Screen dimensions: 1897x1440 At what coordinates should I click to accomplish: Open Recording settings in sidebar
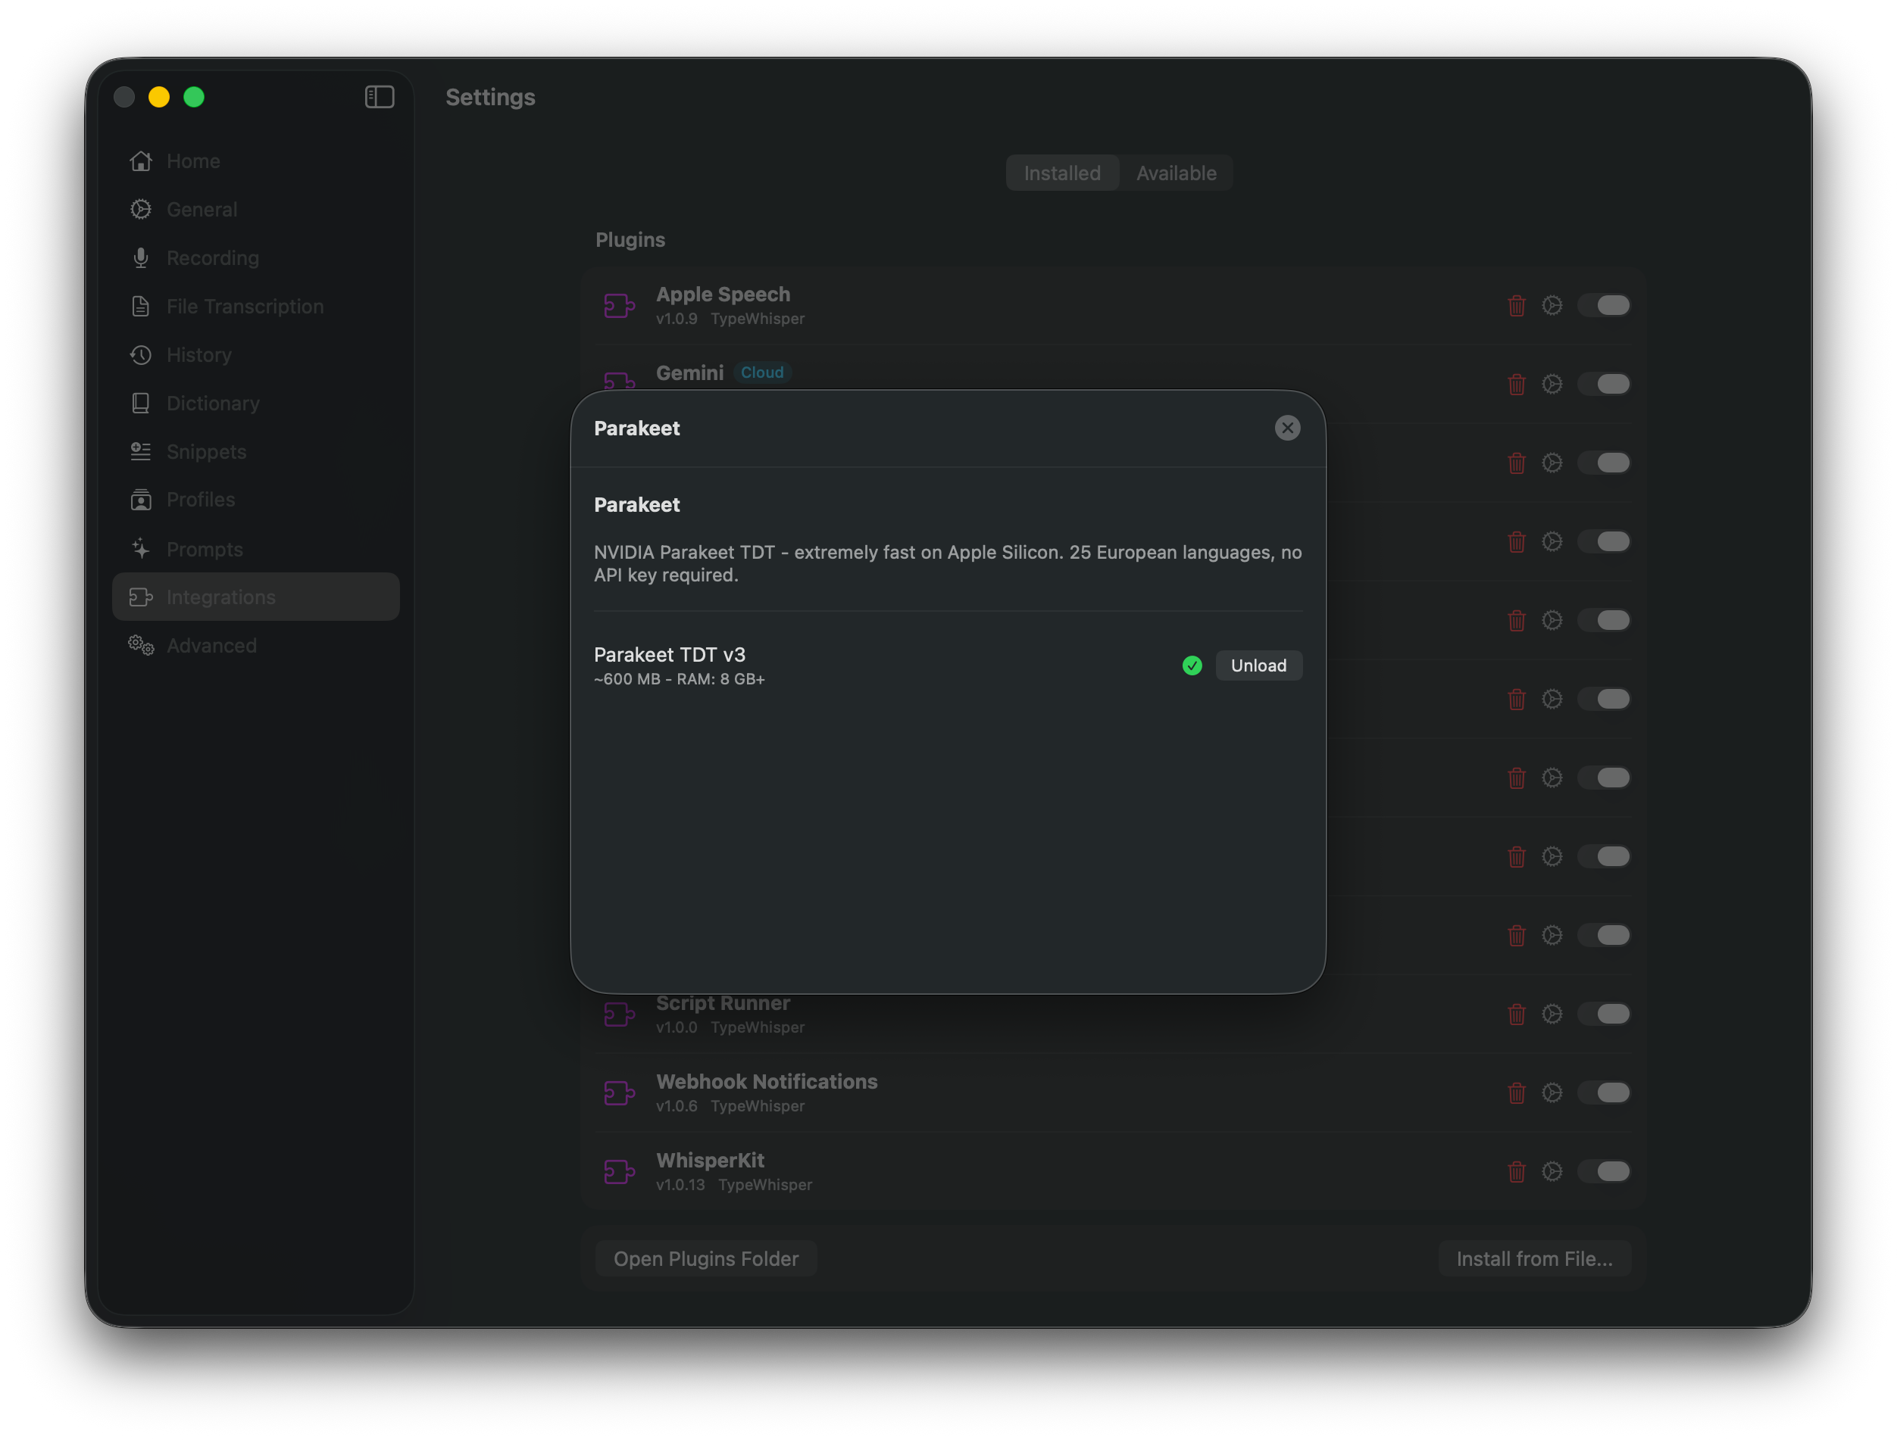point(212,257)
